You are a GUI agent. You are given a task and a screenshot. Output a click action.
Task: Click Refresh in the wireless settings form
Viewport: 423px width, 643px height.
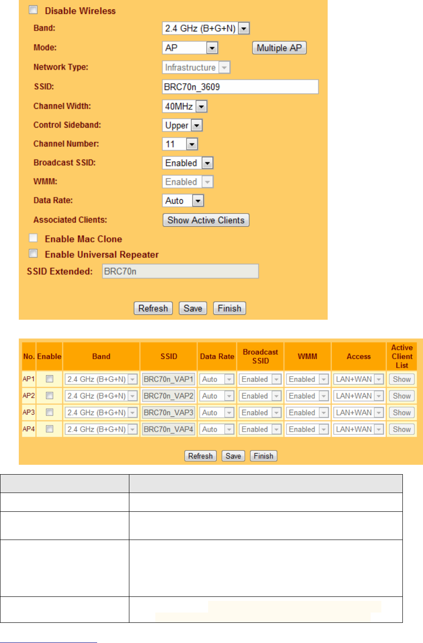(x=153, y=309)
